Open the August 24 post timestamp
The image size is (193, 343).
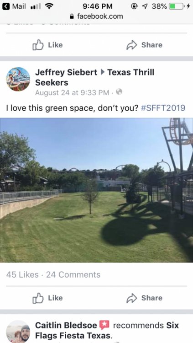72,93
